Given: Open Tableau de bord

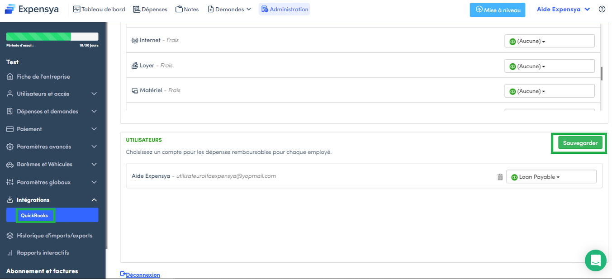Looking at the screenshot, I should pyautogui.click(x=99, y=9).
